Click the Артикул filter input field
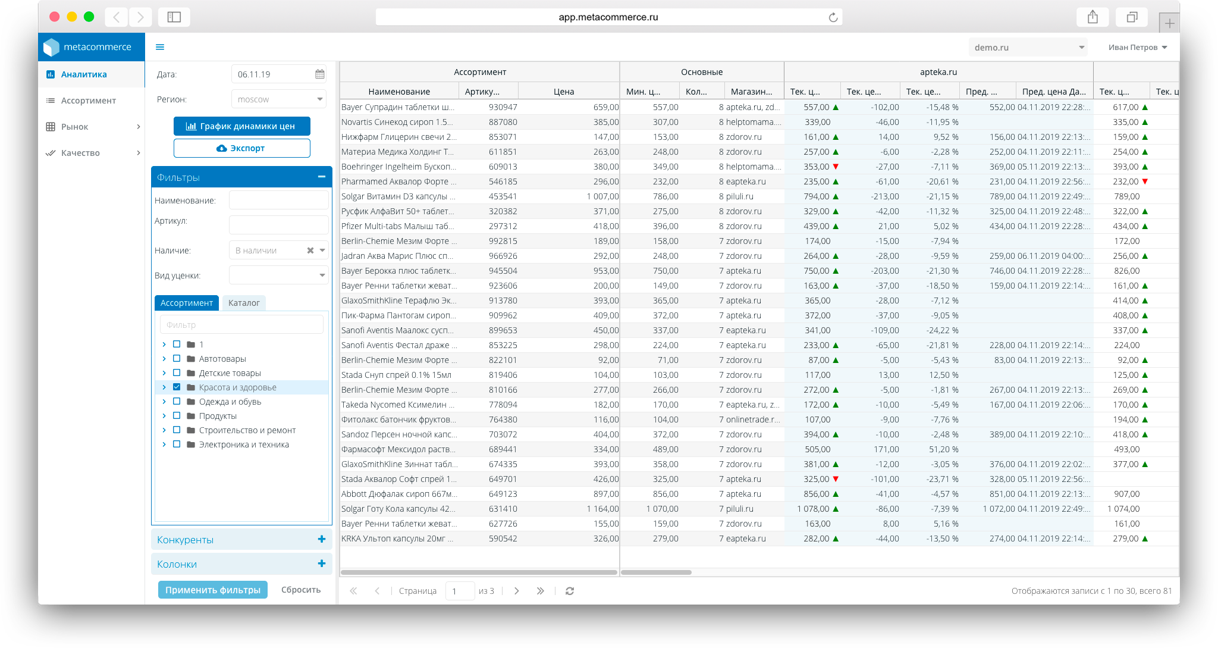This screenshot has width=1218, height=648. pos(279,225)
